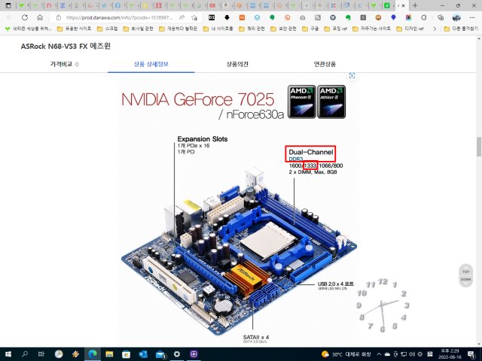
Task: Switch to the YouTube tab
Action: point(212,5)
